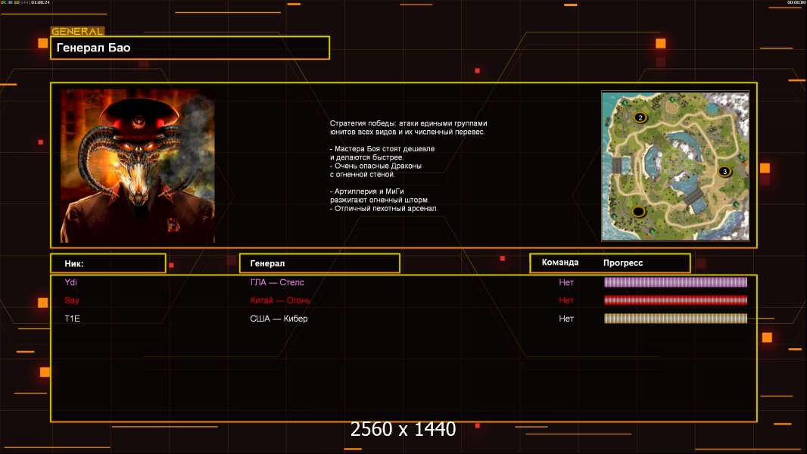
Task: Select the General Bao demon portrait
Action: pos(138,166)
